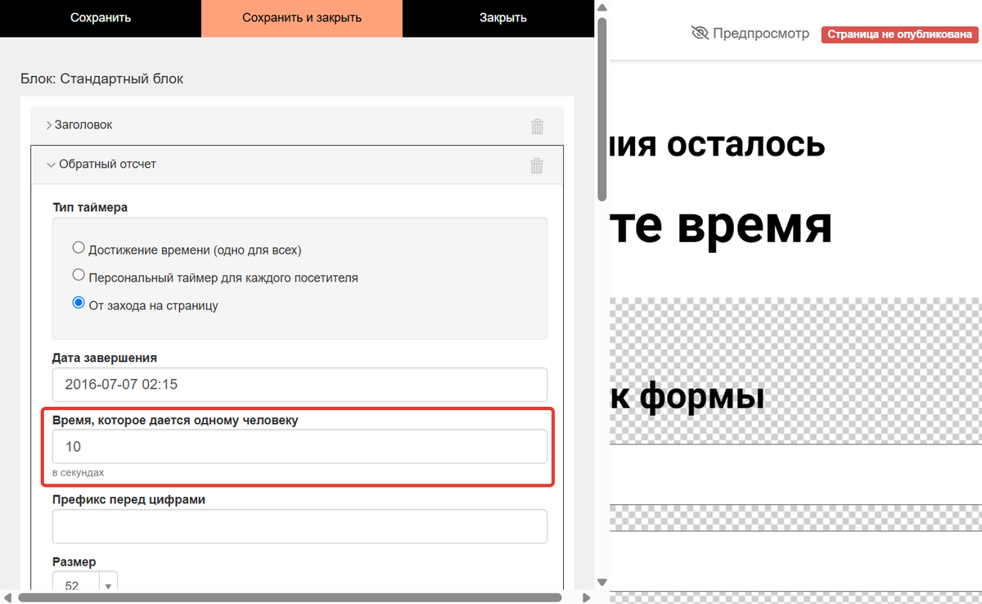Click the vertical scrollbar thumb of editor panel
The width and height of the screenshot is (982, 604).
pyautogui.click(x=602, y=109)
